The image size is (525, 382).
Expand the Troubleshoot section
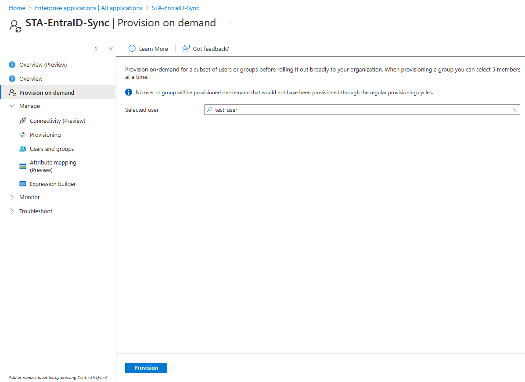[x=12, y=211]
